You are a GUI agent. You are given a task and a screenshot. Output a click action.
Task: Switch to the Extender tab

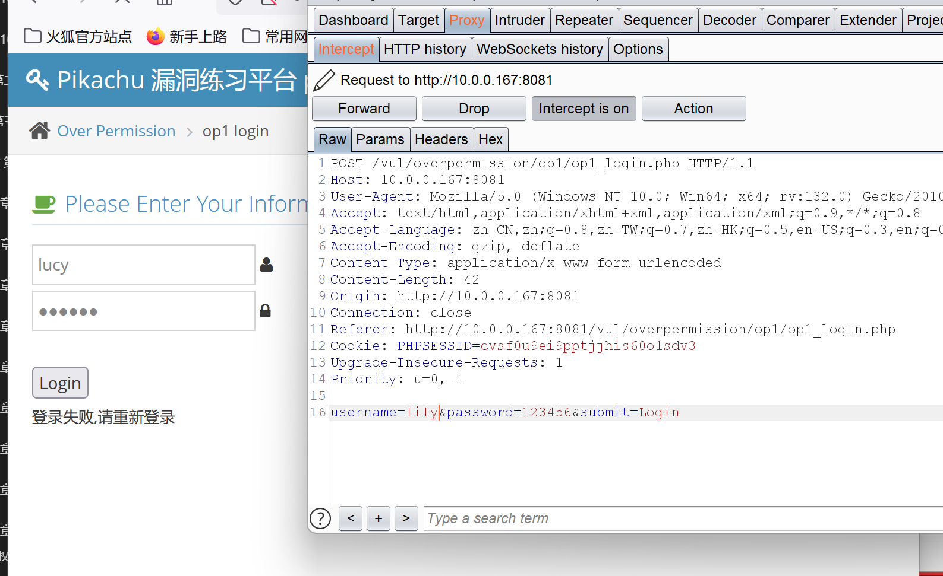(868, 20)
